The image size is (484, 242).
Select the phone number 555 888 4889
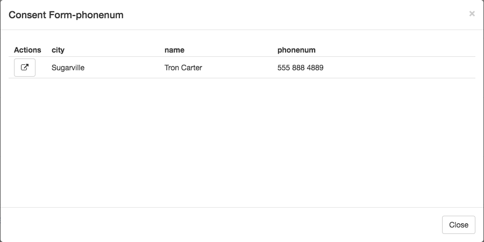coord(300,68)
